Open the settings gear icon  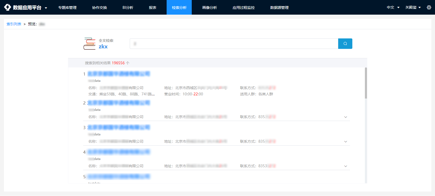[x=429, y=7]
